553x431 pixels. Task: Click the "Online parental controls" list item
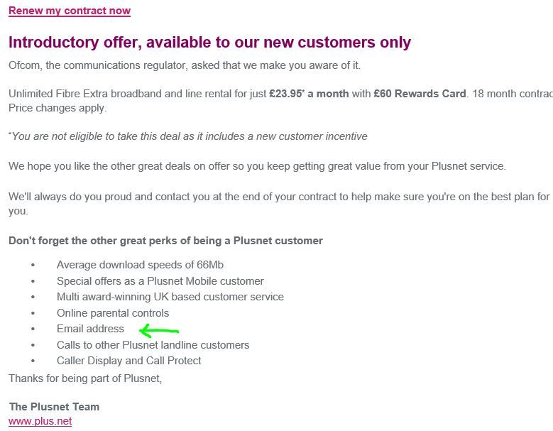coord(112,313)
